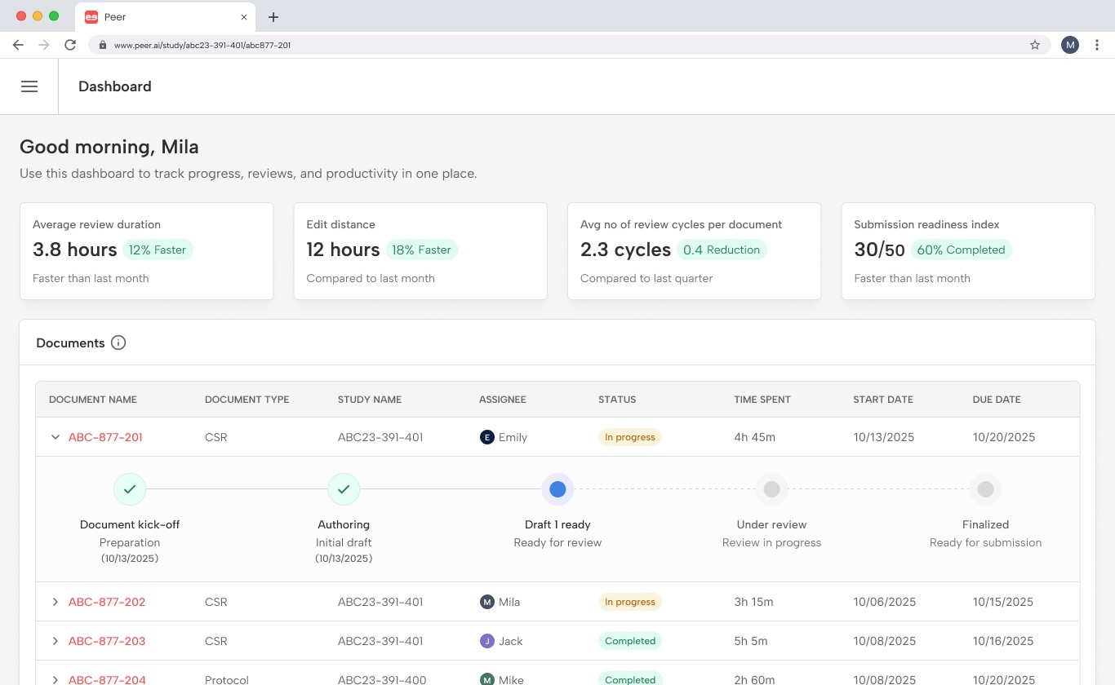Open Chrome's three-dot settings menu
Screen dimensions: 1115x685
click(x=1097, y=45)
